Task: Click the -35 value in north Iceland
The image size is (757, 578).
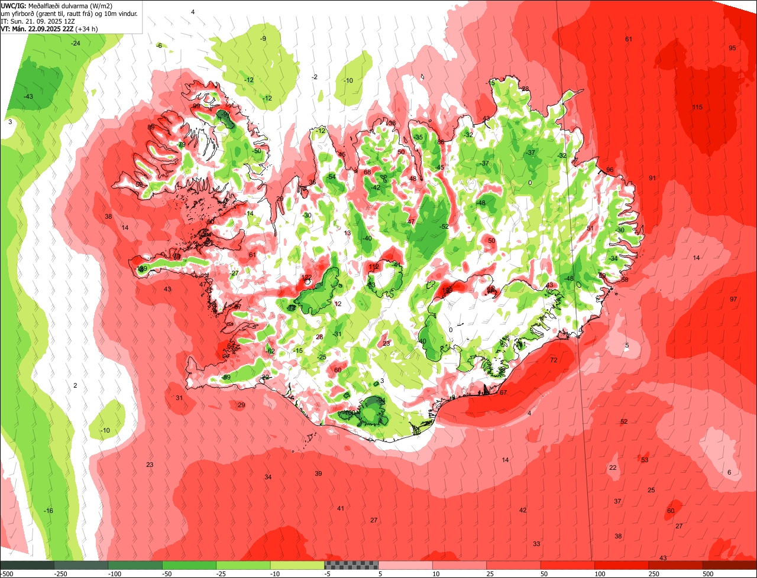Action: 419,137
